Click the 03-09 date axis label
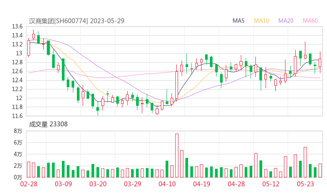 click(63, 184)
